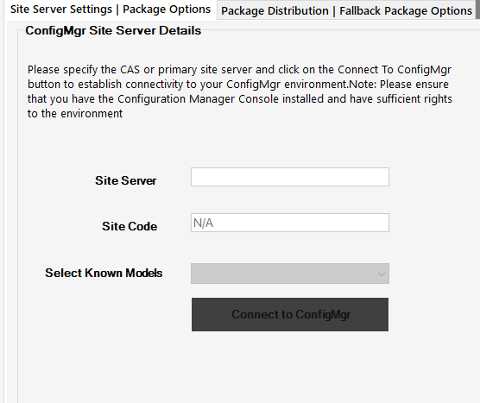This screenshot has width=480, height=403.
Task: Click into the empty Site Server text box
Action: pos(290,177)
